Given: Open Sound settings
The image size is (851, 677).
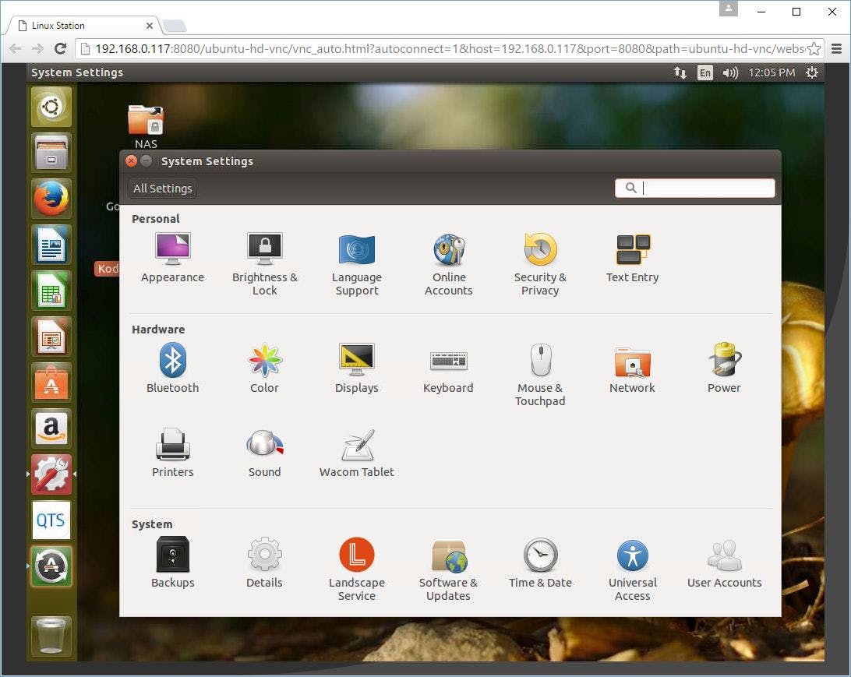Looking at the screenshot, I should pyautogui.click(x=264, y=453).
